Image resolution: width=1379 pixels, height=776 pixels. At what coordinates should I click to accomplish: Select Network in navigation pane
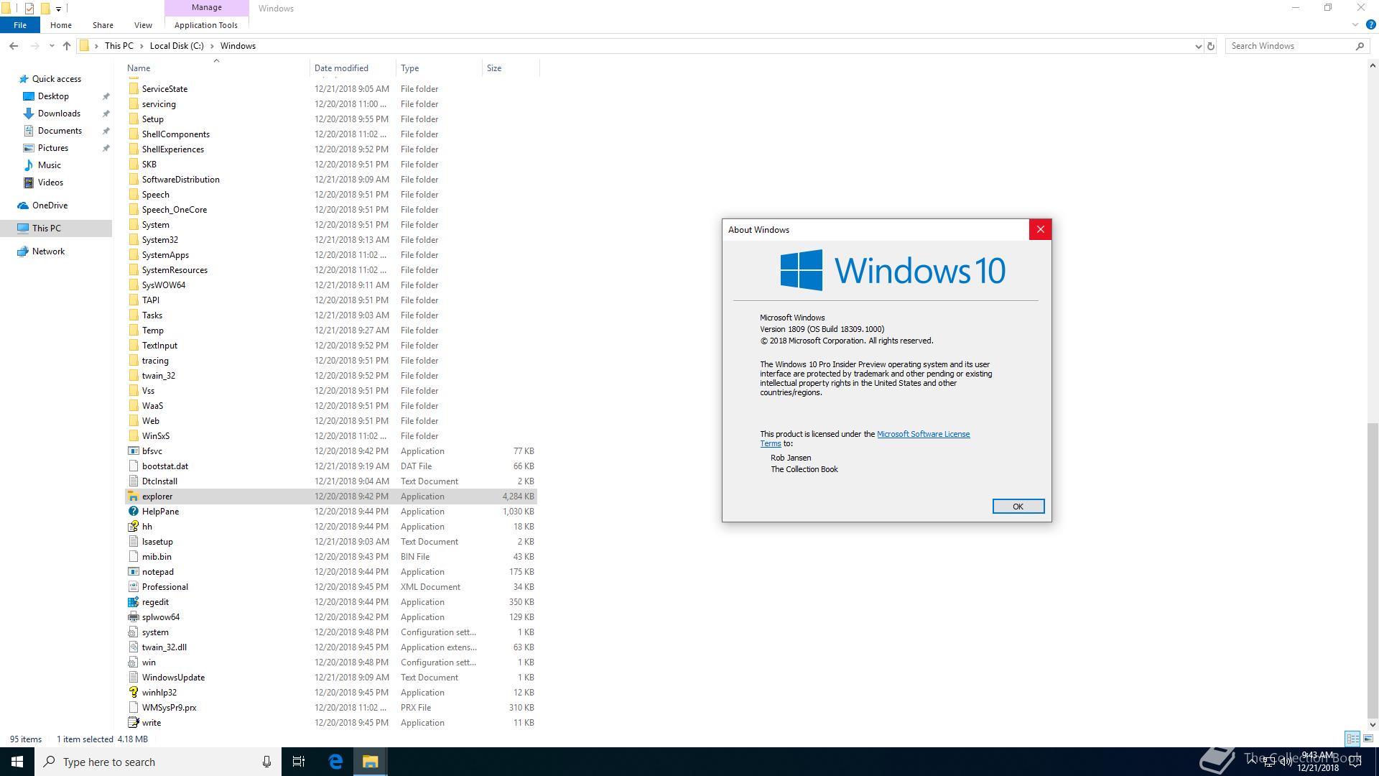48,251
